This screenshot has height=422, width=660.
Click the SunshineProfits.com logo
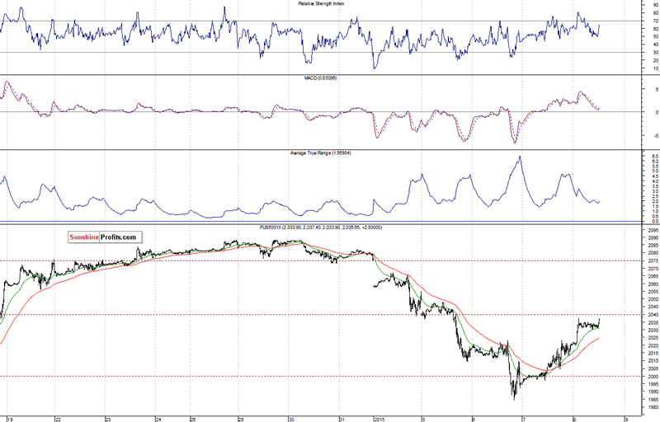pyautogui.click(x=105, y=237)
